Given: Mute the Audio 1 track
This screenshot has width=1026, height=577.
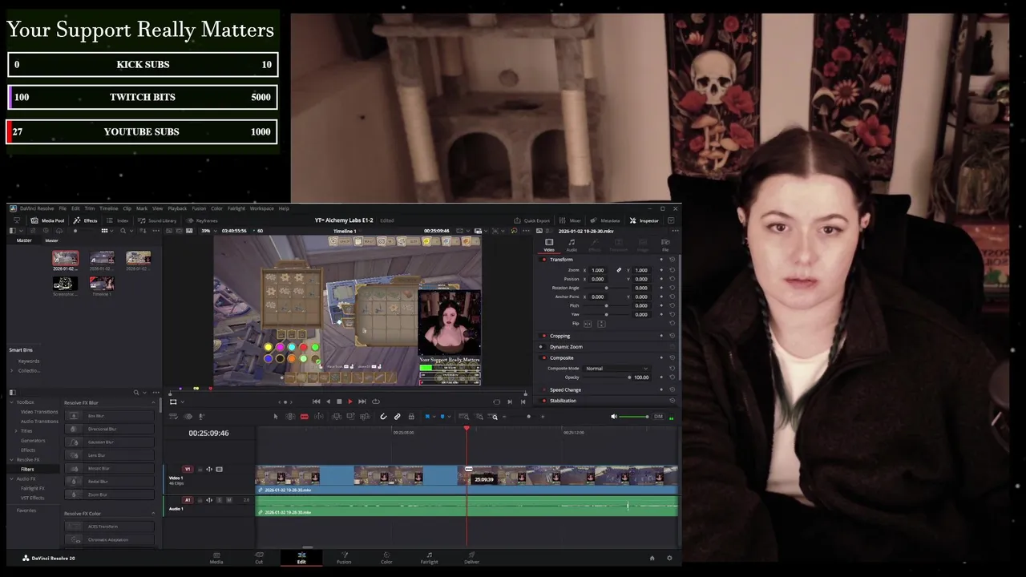Looking at the screenshot, I should (229, 500).
